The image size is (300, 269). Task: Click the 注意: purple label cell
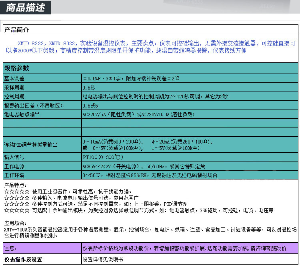tap(42, 248)
